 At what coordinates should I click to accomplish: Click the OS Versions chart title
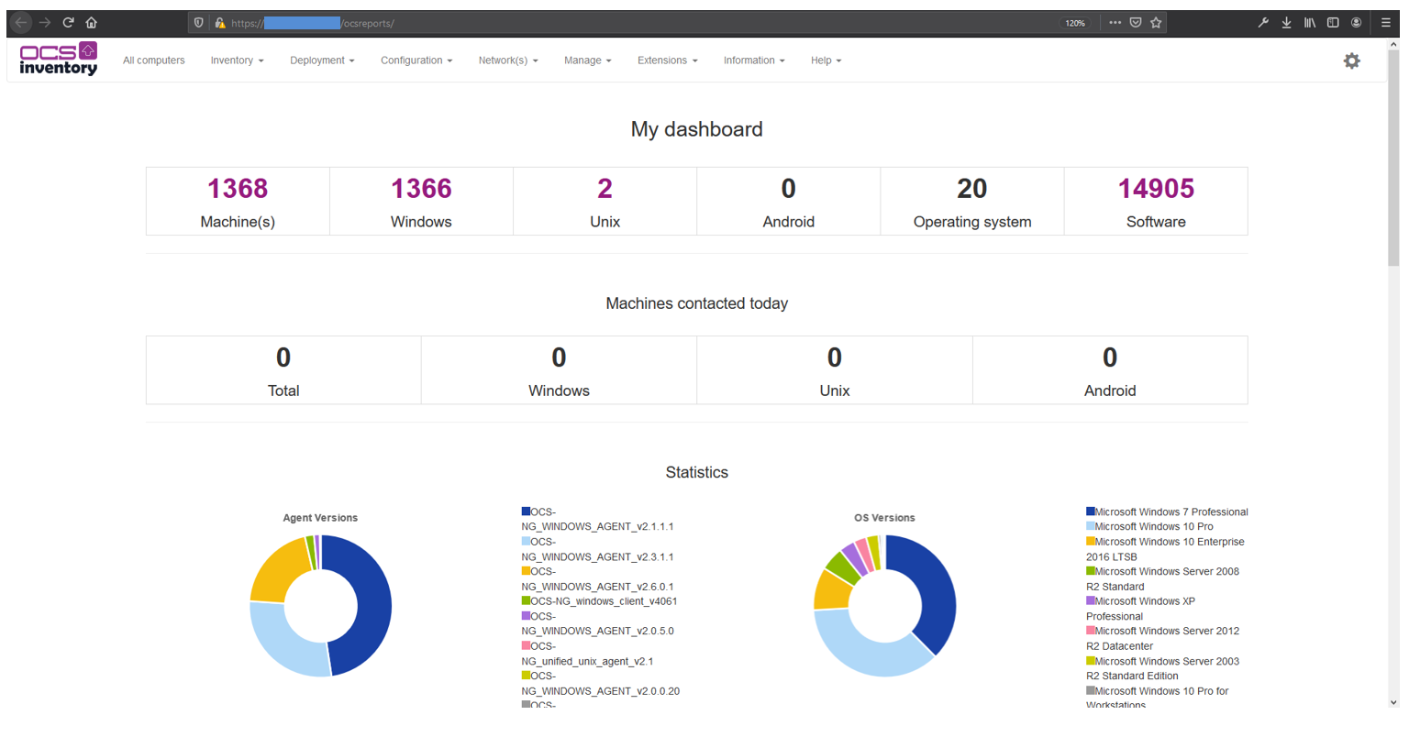884,518
